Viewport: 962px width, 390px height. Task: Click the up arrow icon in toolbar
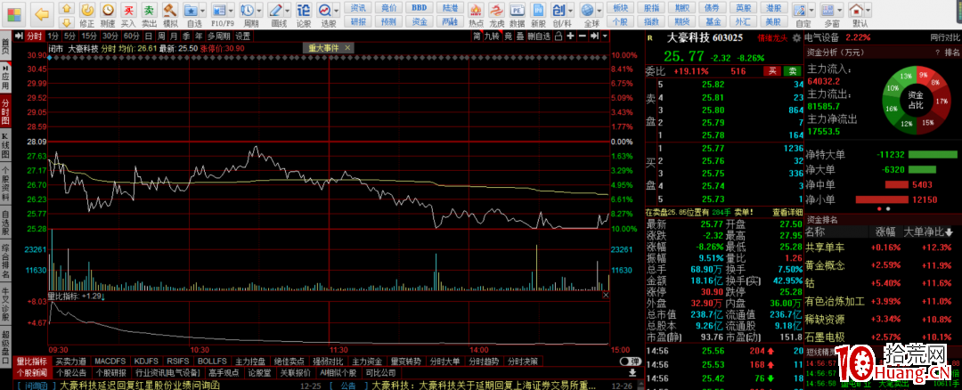pos(68,7)
